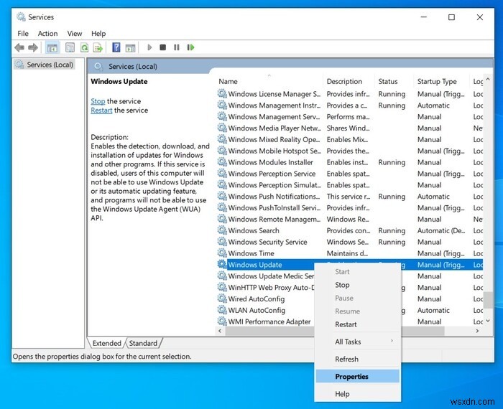Select Restart from the context menu
Viewport: 503px width, 409px height.
[x=346, y=324]
